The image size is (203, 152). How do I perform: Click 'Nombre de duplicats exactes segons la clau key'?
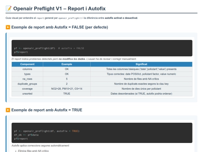(x=141, y=84)
